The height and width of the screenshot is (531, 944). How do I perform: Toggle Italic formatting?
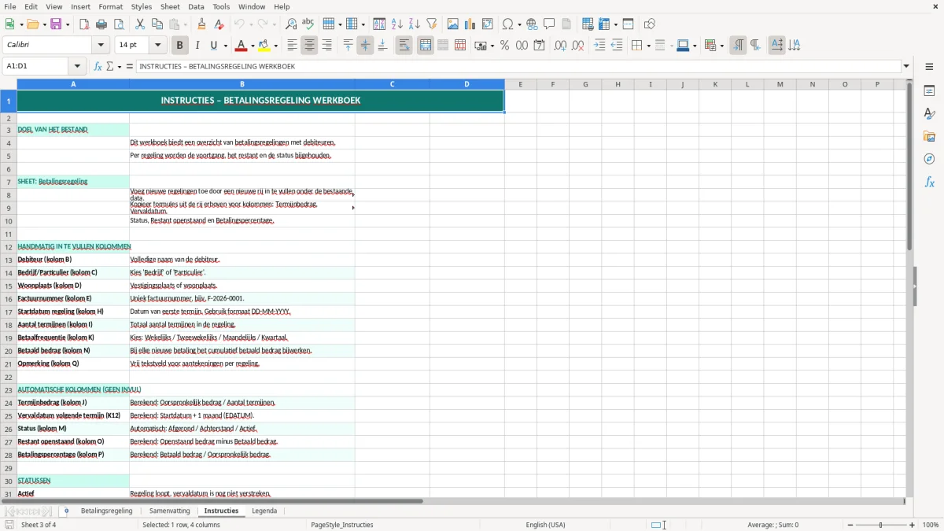[x=197, y=46]
